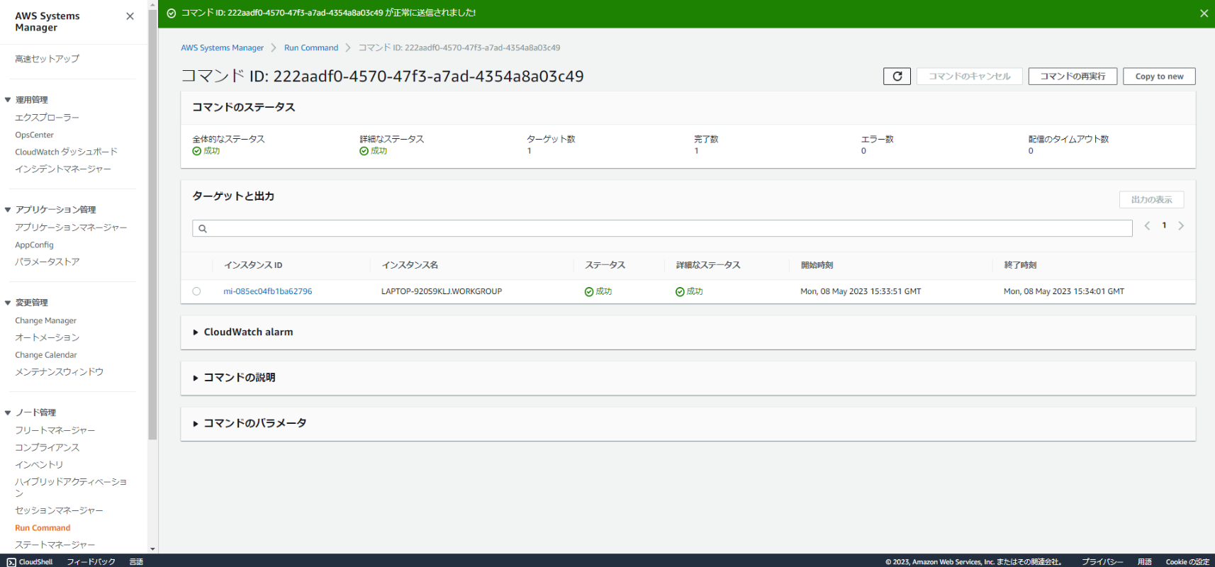Open AWS Systems Manager breadcrumb link
1215x567 pixels.
click(222, 48)
